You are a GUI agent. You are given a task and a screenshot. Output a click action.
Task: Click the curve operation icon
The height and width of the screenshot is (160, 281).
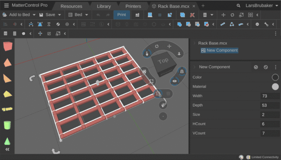[31, 24]
